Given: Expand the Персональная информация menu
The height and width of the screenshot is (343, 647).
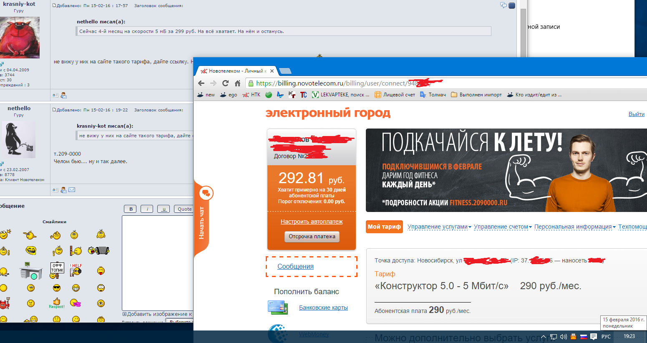Looking at the screenshot, I should coord(575,227).
